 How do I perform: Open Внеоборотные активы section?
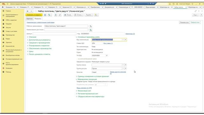coord(13,55)
